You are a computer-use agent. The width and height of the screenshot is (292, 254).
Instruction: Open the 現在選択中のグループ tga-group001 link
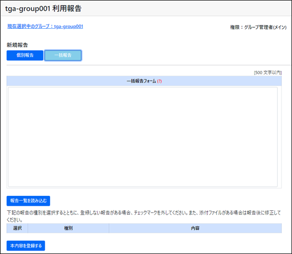[x=45, y=26]
